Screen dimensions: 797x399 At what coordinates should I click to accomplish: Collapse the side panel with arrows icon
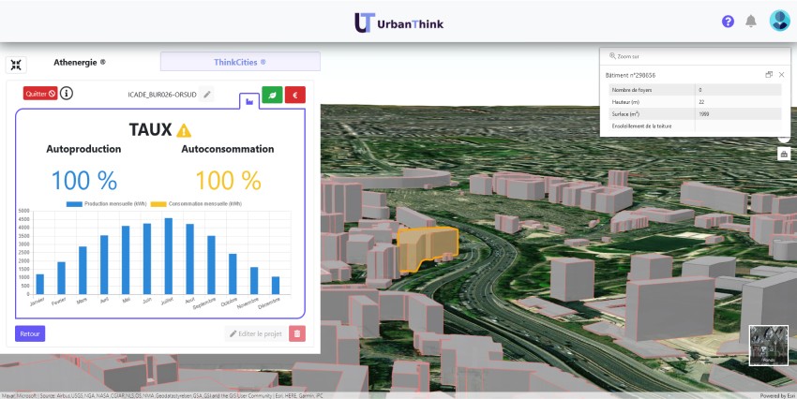click(x=16, y=65)
